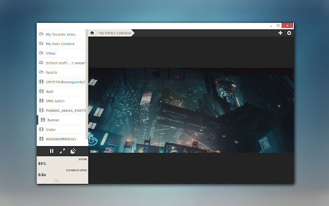Click the video playback area

(x=191, y=110)
